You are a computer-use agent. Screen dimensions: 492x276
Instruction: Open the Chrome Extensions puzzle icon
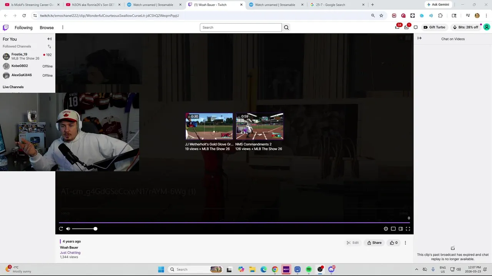click(x=440, y=16)
